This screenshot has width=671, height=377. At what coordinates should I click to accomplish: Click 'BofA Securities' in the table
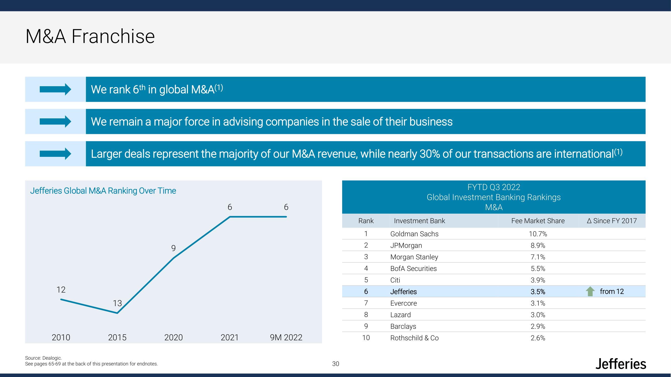coord(413,268)
